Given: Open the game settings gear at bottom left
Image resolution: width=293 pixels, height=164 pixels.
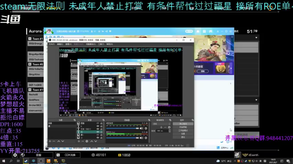Looking at the screenshot, I should [15, 155].
